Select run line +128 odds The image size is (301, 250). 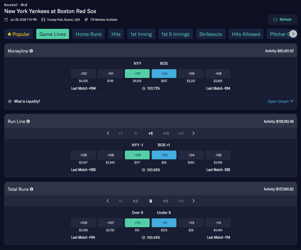(x=110, y=155)
